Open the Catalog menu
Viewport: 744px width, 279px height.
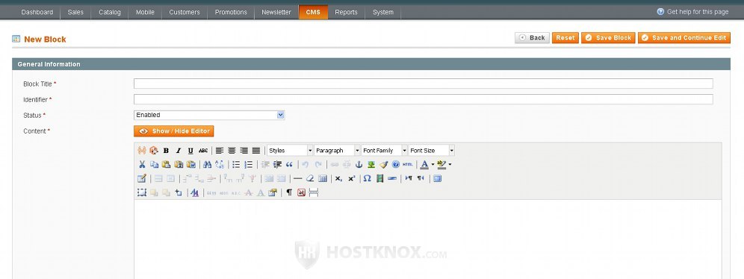tap(110, 13)
